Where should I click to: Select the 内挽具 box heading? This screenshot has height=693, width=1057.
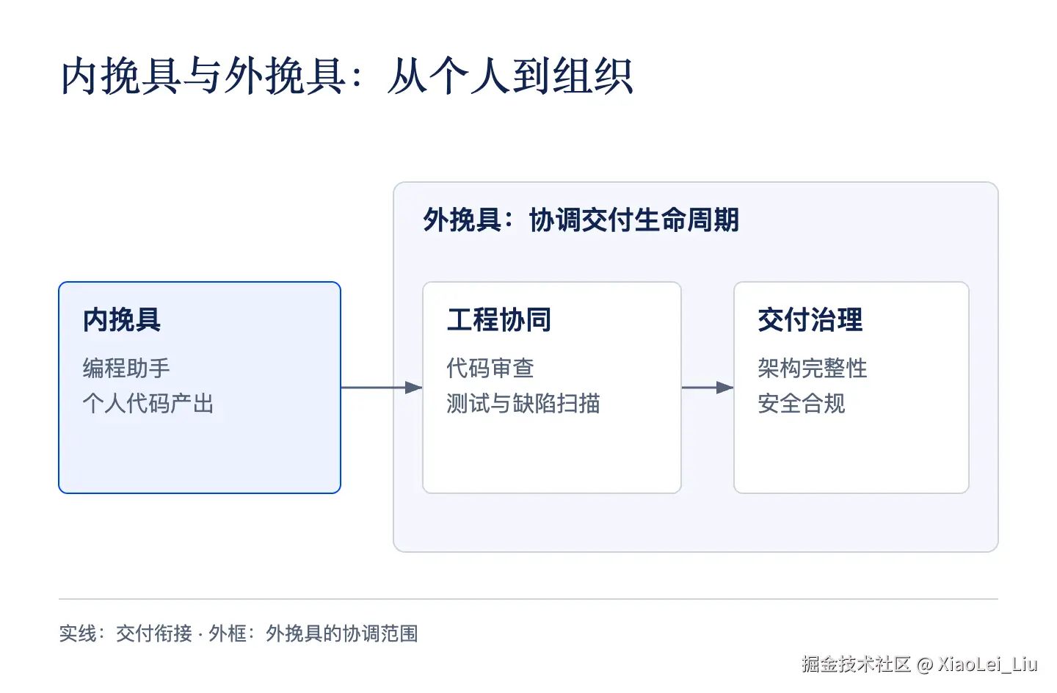(122, 319)
